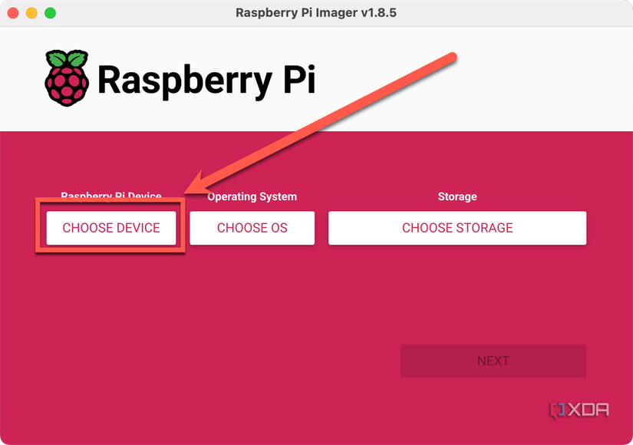The height and width of the screenshot is (445, 633).
Task: Open the Choose OS selector
Action: point(252,227)
